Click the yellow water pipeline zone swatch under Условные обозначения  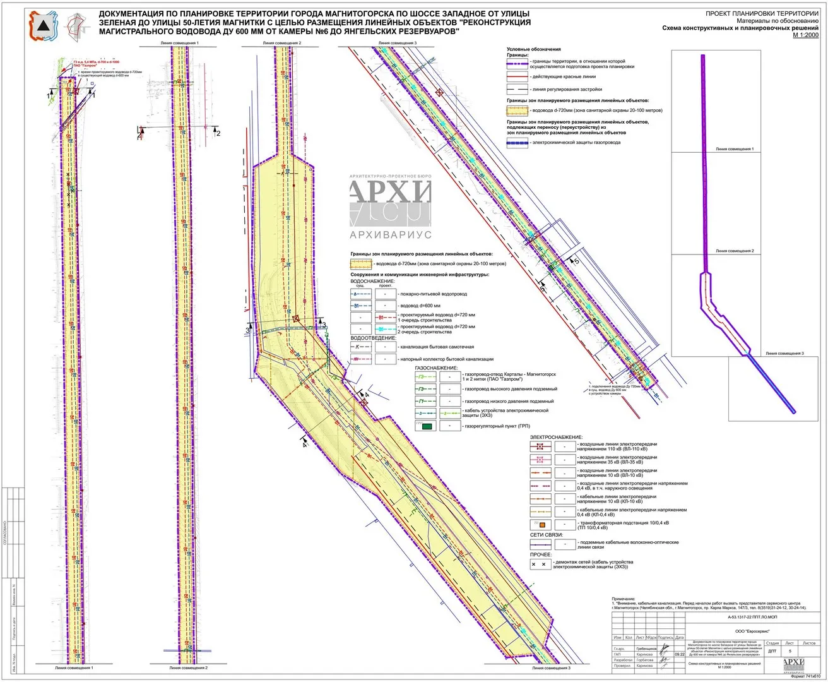[517, 111]
